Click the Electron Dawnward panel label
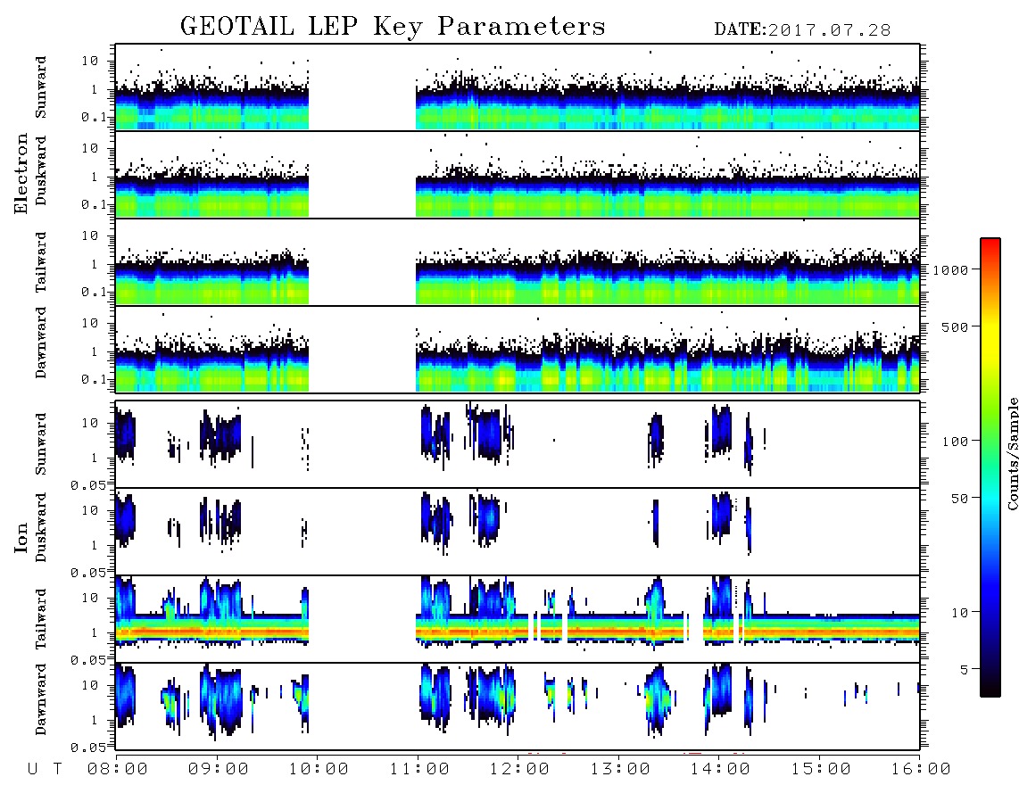Viewport: 1019px width, 785px height. coord(41,343)
